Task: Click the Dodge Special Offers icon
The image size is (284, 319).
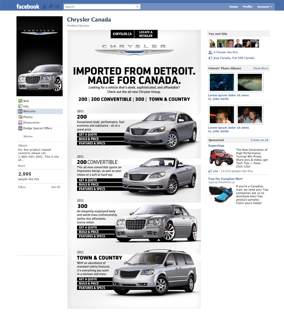Action: (x=20, y=128)
